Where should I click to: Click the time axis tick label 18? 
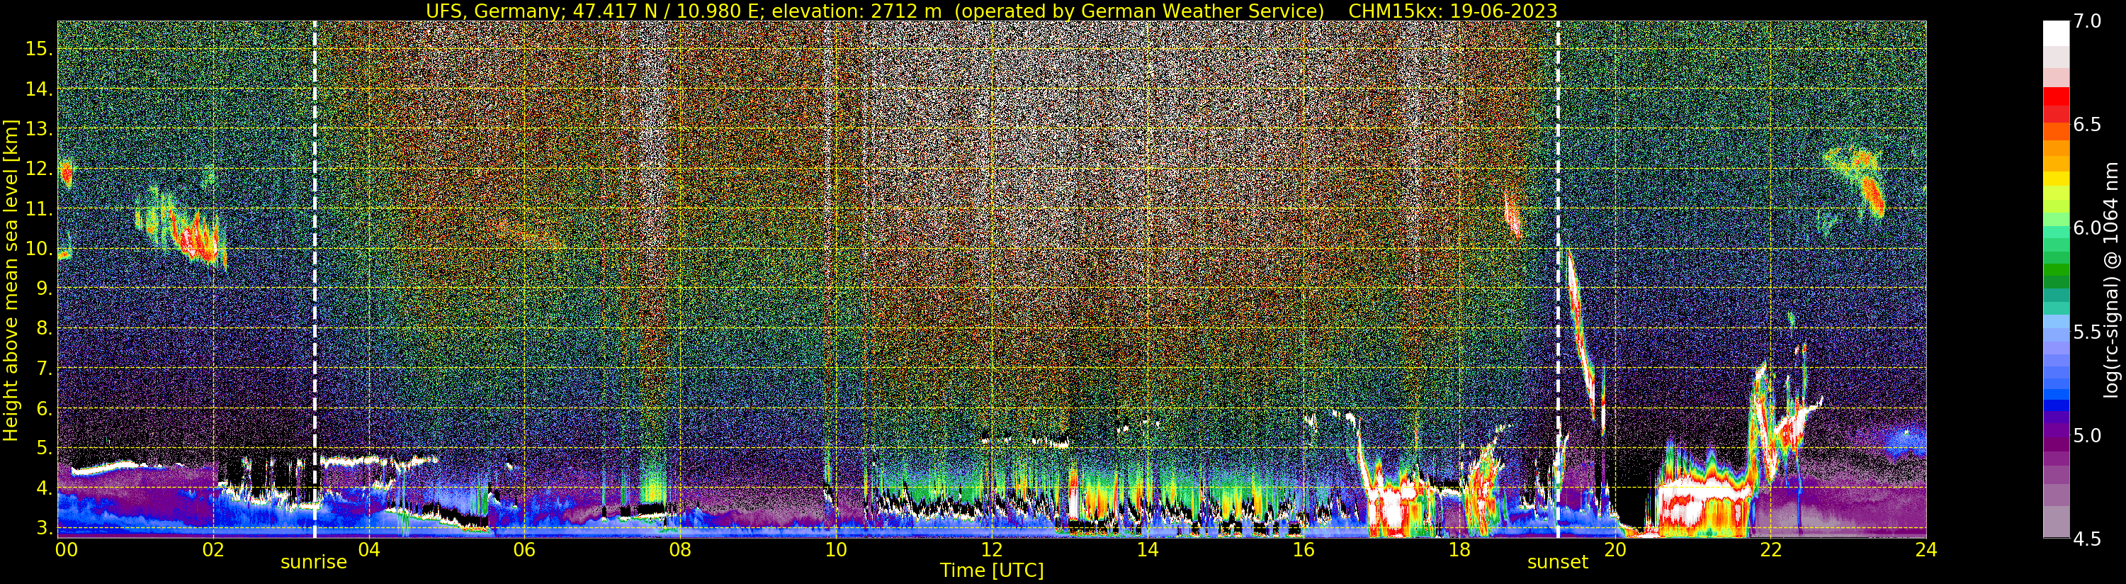click(x=1459, y=550)
